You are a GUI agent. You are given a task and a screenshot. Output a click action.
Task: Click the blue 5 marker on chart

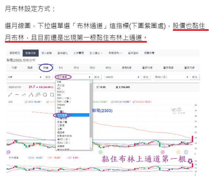186,152
